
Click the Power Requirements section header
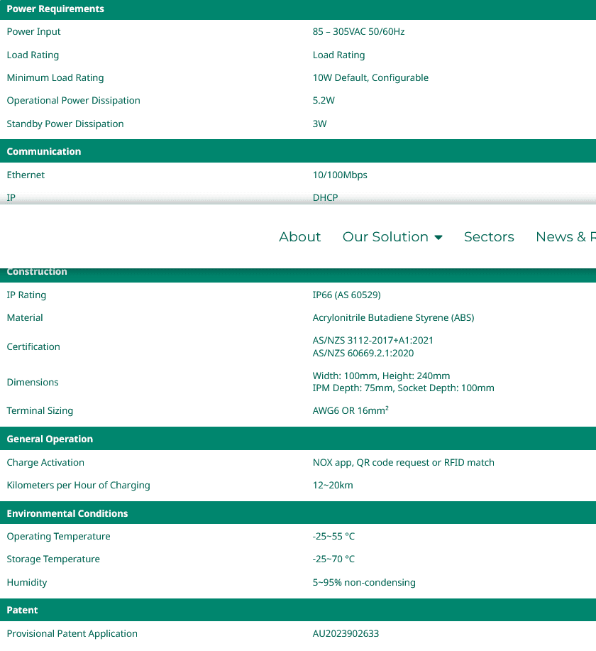(x=55, y=9)
